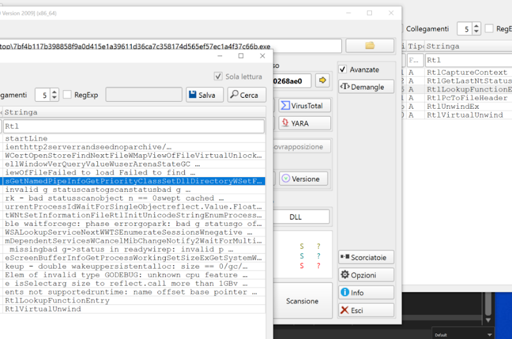Image resolution: width=512 pixels, height=339 pixels.
Task: Click the yellow arrow button beside 0268ae0
Action: click(323, 80)
